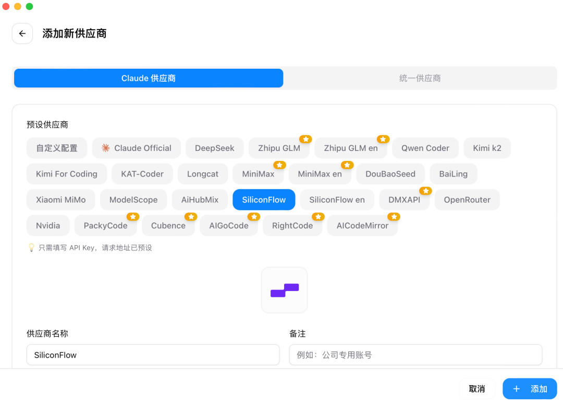Choose the Xiaomi MiMo preset
Image resolution: width=563 pixels, height=404 pixels.
click(60, 200)
